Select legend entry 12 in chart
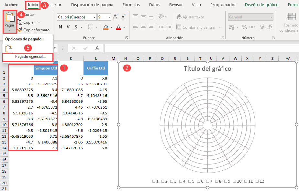299x191 pixels. tap(260, 181)
